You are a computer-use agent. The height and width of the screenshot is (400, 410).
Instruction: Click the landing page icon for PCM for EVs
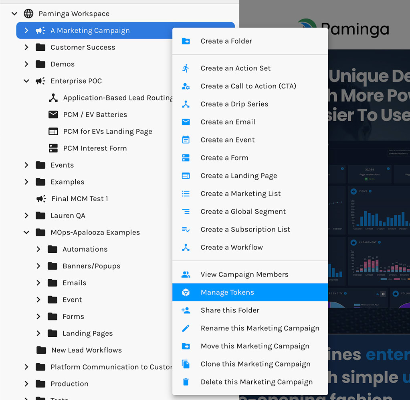click(x=53, y=132)
